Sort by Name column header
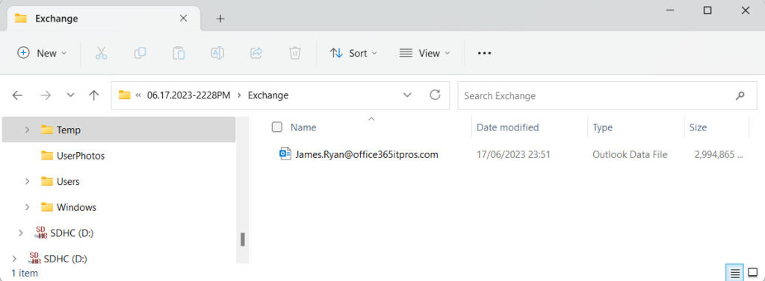Viewport: 765px width, 281px height. click(x=303, y=127)
